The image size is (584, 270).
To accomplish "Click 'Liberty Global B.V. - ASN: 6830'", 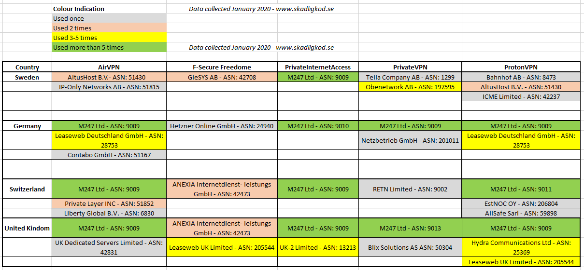I will coord(109,213).
